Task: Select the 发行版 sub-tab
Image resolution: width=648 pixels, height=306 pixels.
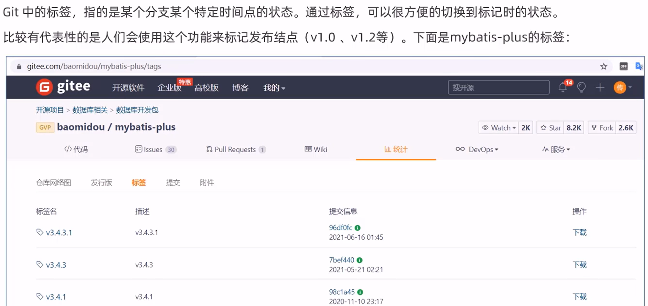Action: tap(101, 183)
